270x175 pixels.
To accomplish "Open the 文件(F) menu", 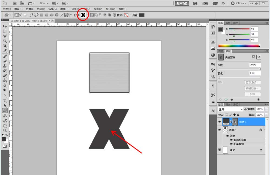I will 7,9.
